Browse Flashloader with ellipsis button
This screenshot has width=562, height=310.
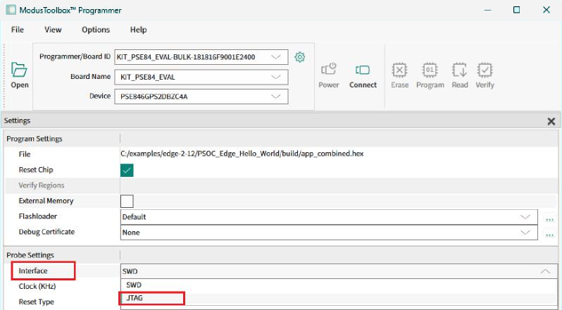549,218
